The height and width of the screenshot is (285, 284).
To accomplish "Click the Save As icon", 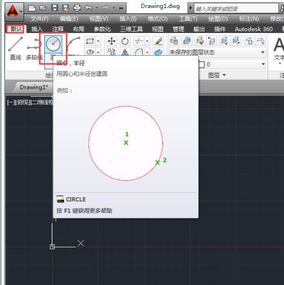I will pyautogui.click(x=66, y=8).
